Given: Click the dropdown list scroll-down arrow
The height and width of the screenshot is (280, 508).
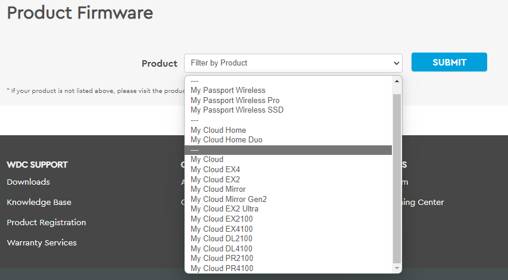Looking at the screenshot, I should click(397, 268).
